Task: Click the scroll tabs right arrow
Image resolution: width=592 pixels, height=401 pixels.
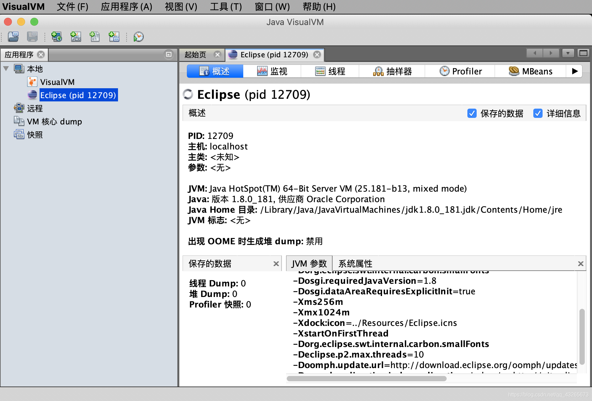Action: (551, 53)
